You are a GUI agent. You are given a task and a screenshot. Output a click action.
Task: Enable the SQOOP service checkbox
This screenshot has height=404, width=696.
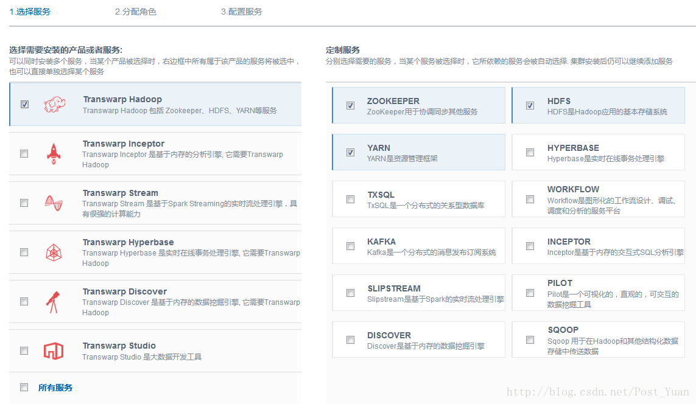(x=530, y=340)
